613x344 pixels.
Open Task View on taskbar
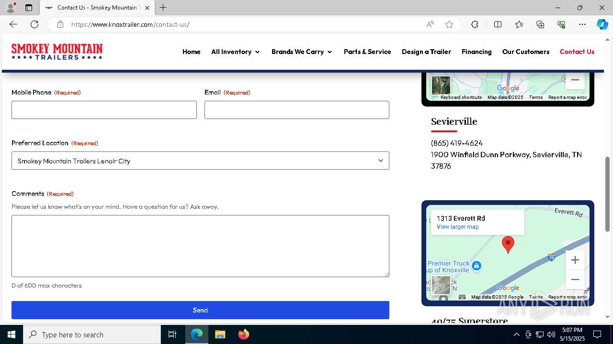(172, 334)
